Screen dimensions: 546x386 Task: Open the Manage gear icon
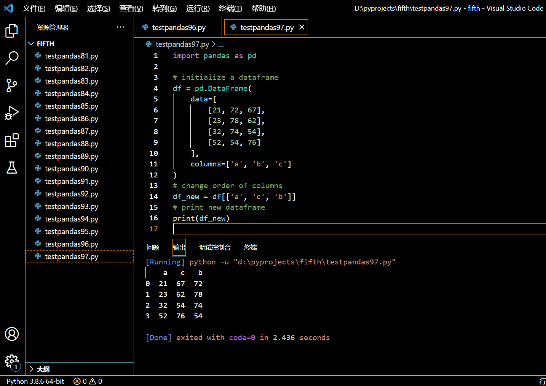(x=12, y=361)
